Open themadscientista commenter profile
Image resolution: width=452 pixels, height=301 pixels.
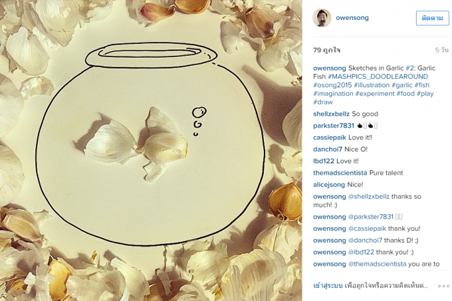[x=340, y=173]
